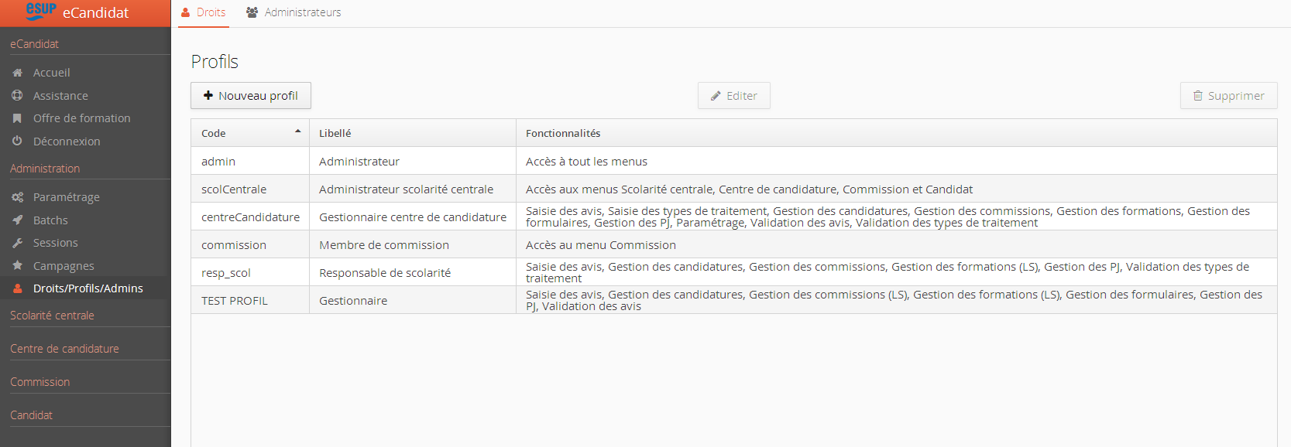1291x447 pixels.
Task: Click the star icon beside Campagnes
Action: coord(17,266)
